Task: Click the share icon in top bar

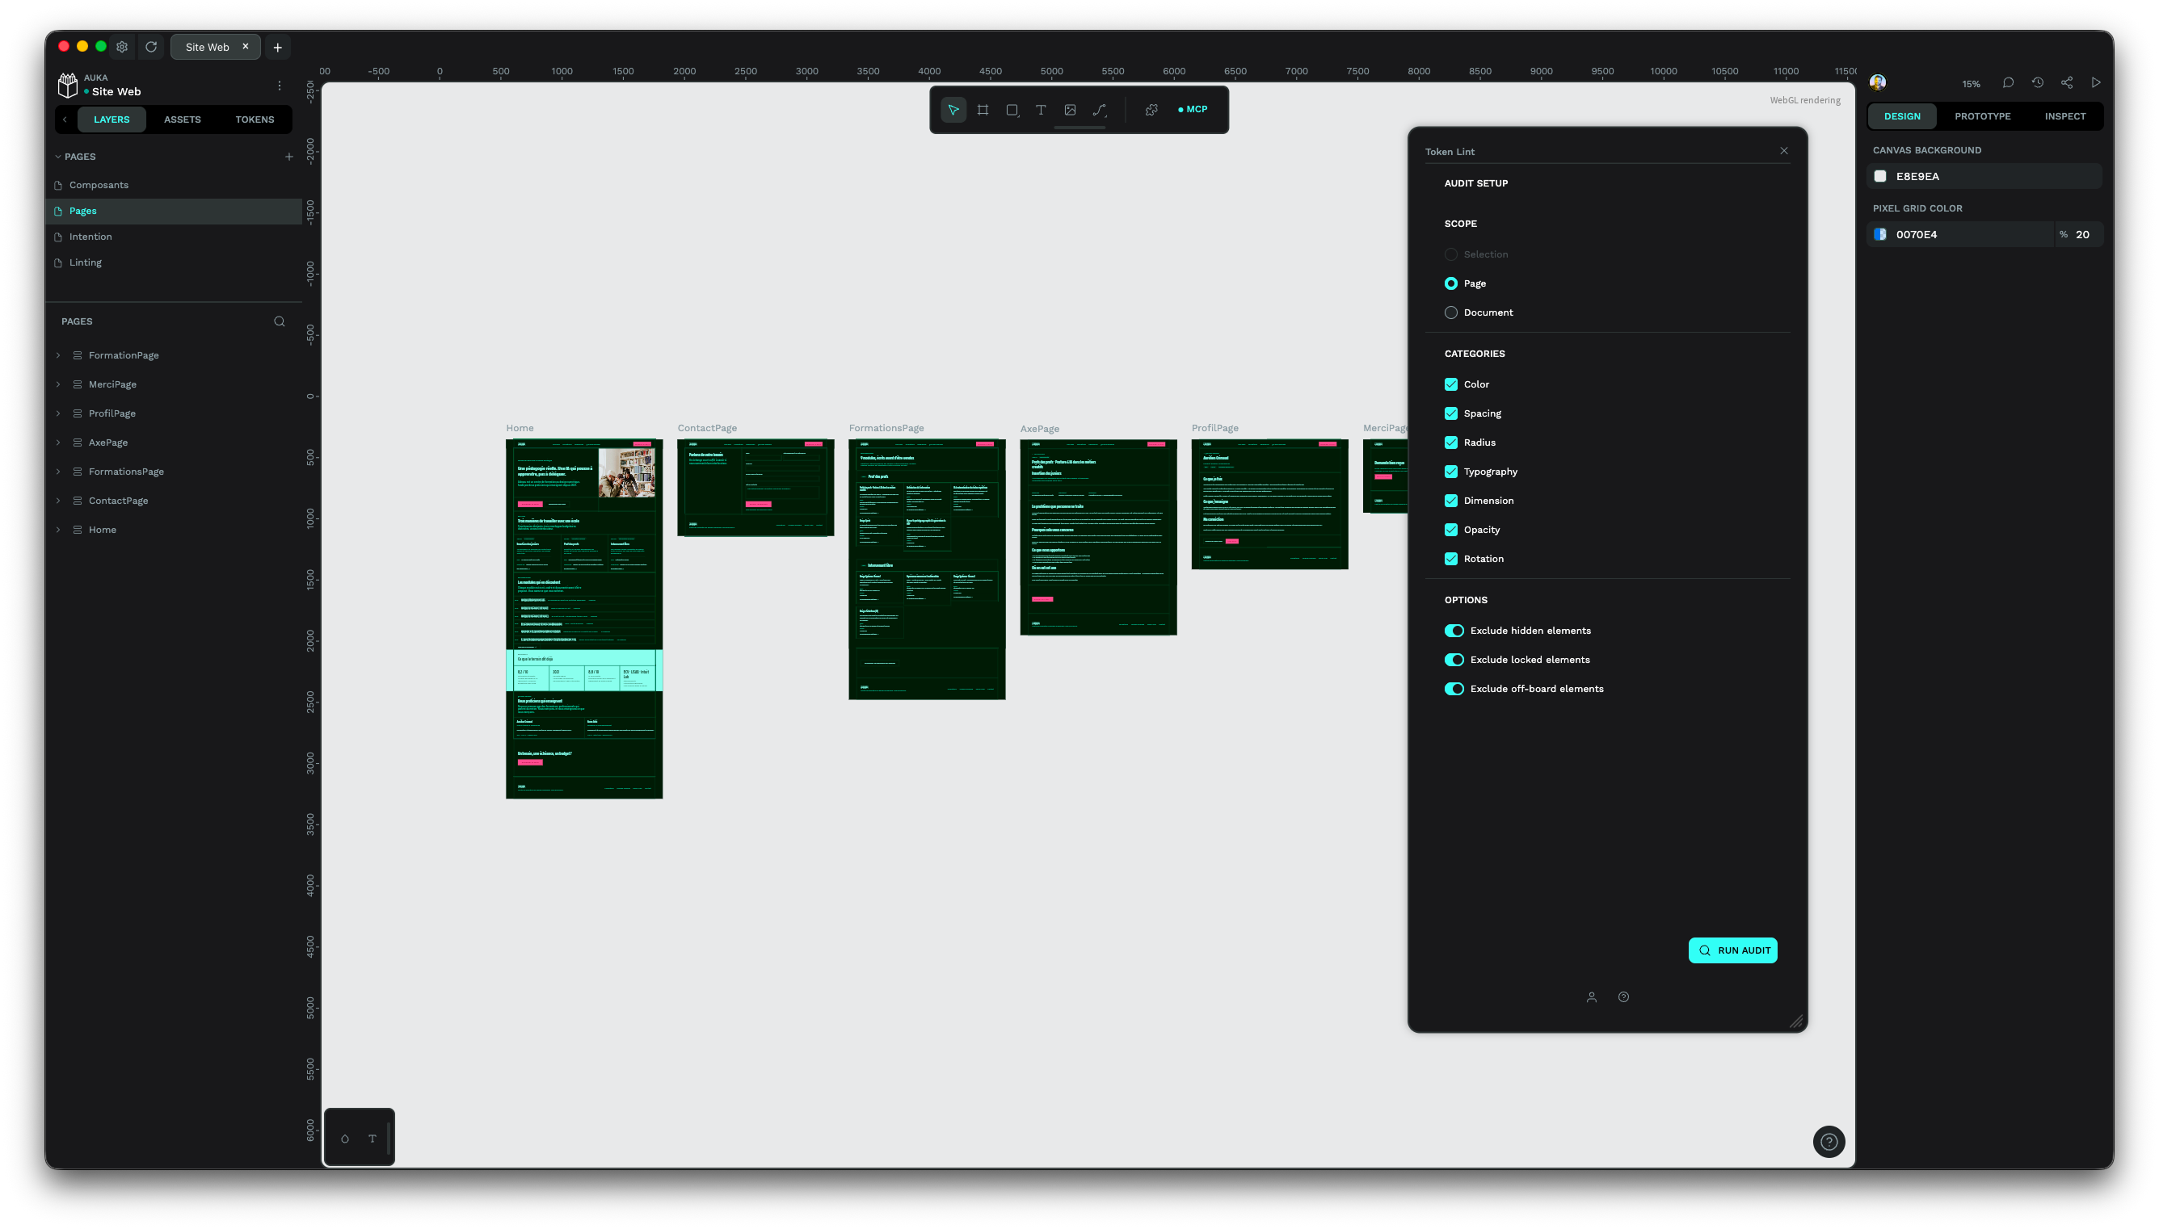Action: coord(2066,82)
